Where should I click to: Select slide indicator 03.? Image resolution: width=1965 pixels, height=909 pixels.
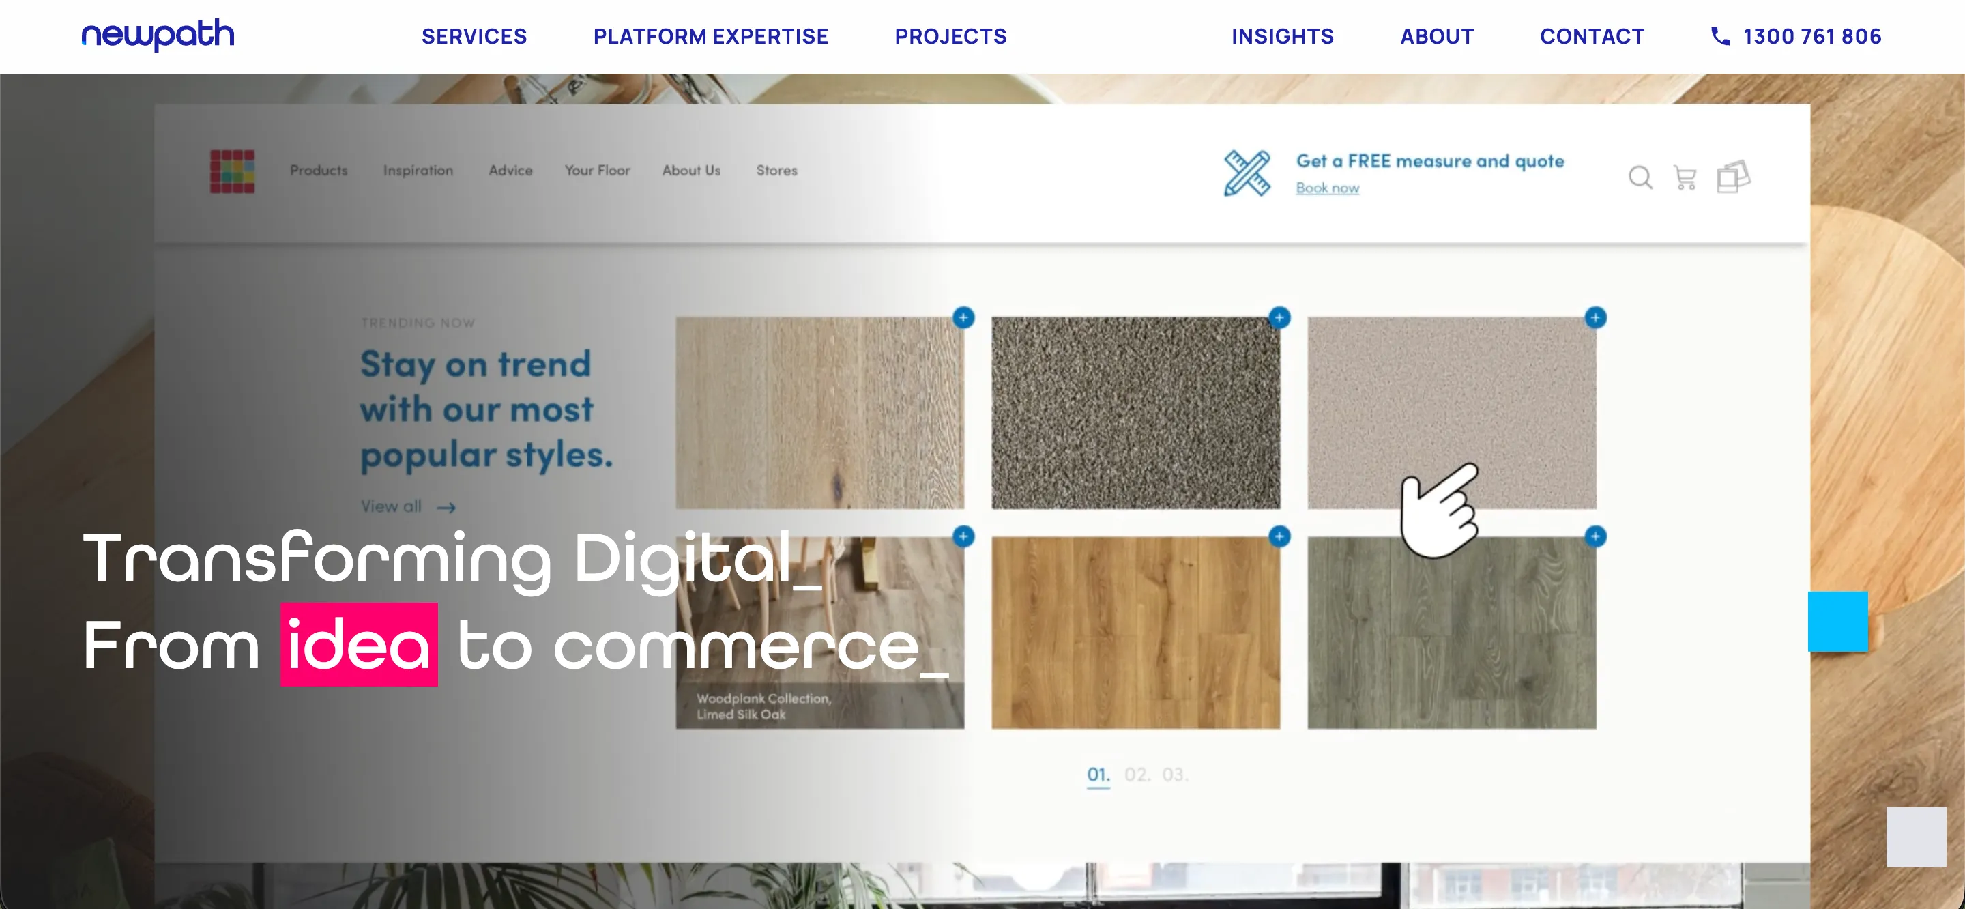(x=1175, y=775)
